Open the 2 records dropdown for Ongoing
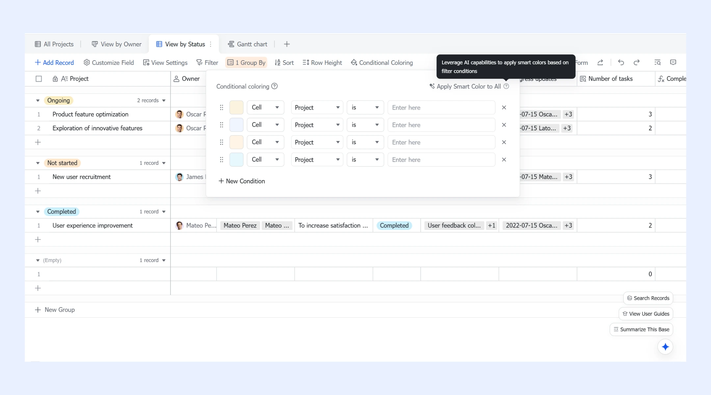This screenshot has width=711, height=395. tap(151, 100)
